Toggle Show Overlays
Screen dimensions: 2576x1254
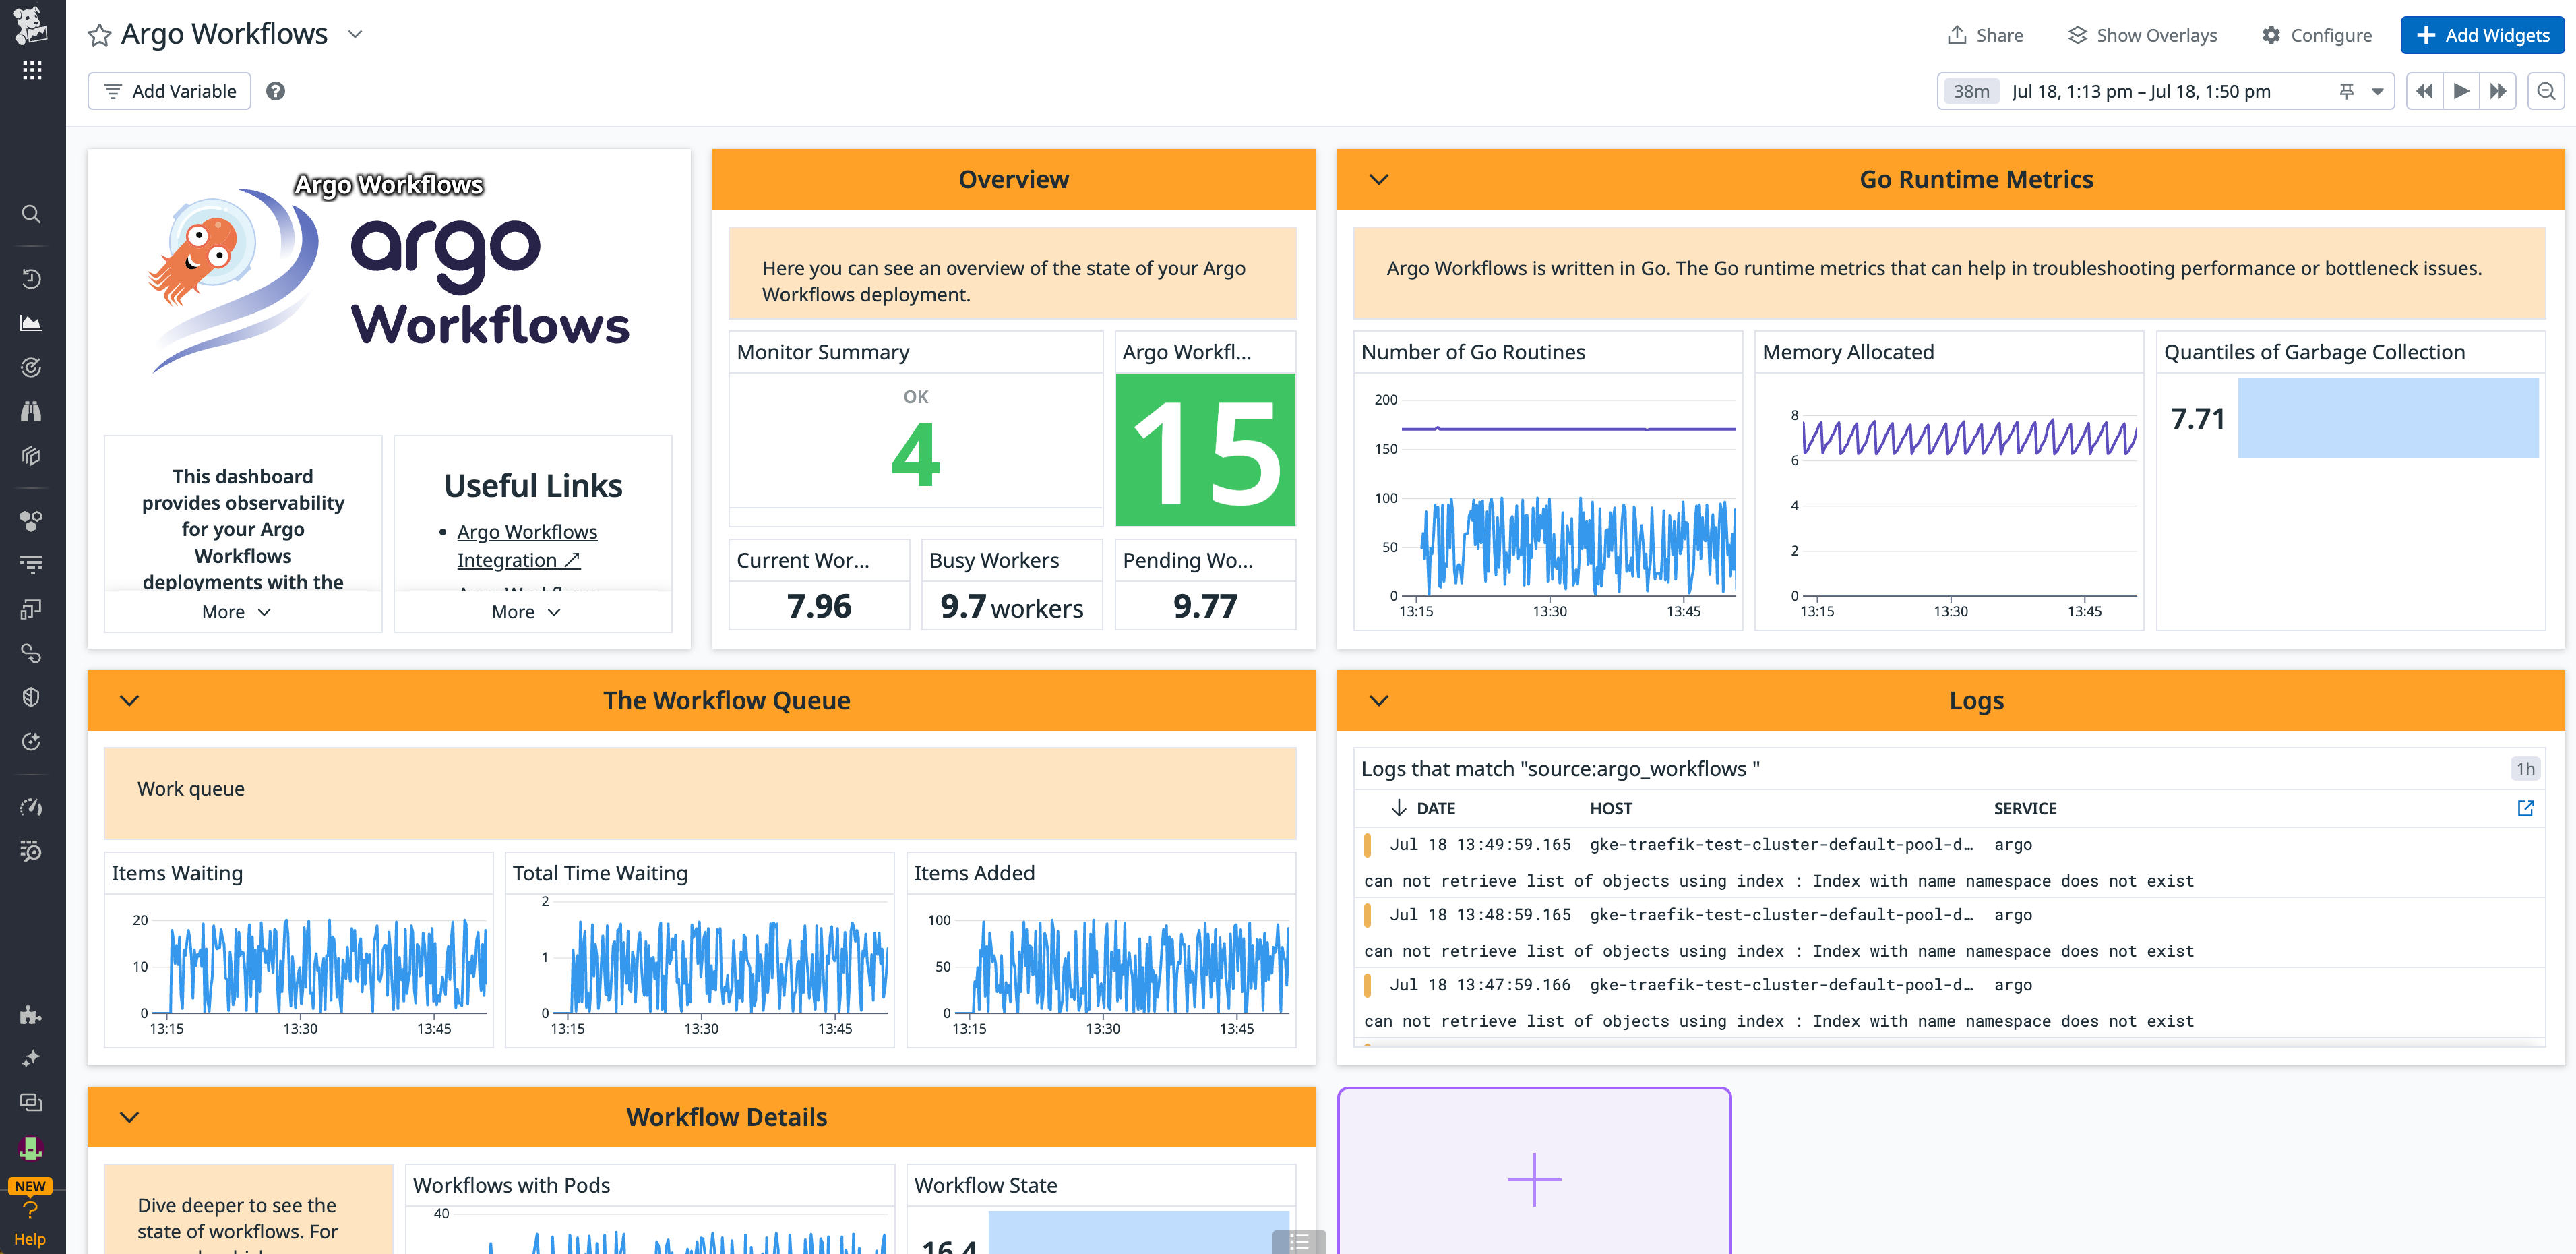tap(2140, 34)
